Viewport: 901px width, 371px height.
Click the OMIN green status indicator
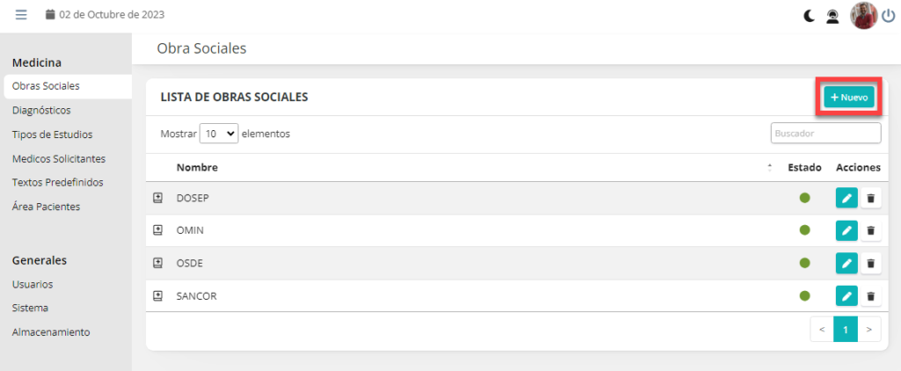coord(804,230)
